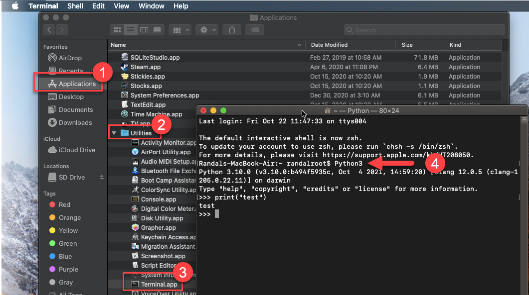Open the group-by arrangement dropdown
Viewport: 529px width, 295px height.
(180, 30)
